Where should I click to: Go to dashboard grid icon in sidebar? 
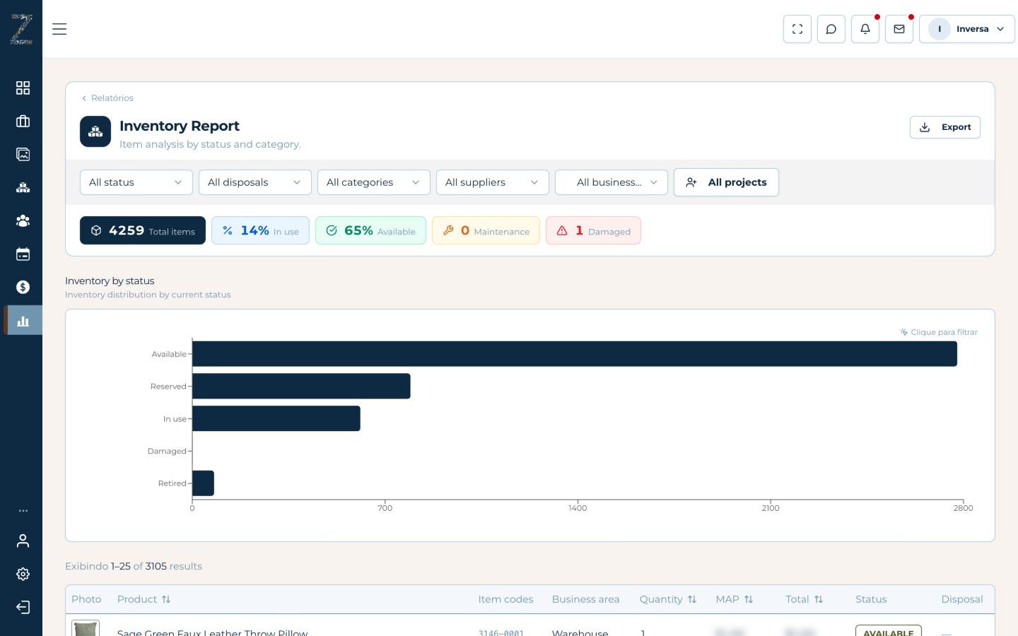[23, 88]
